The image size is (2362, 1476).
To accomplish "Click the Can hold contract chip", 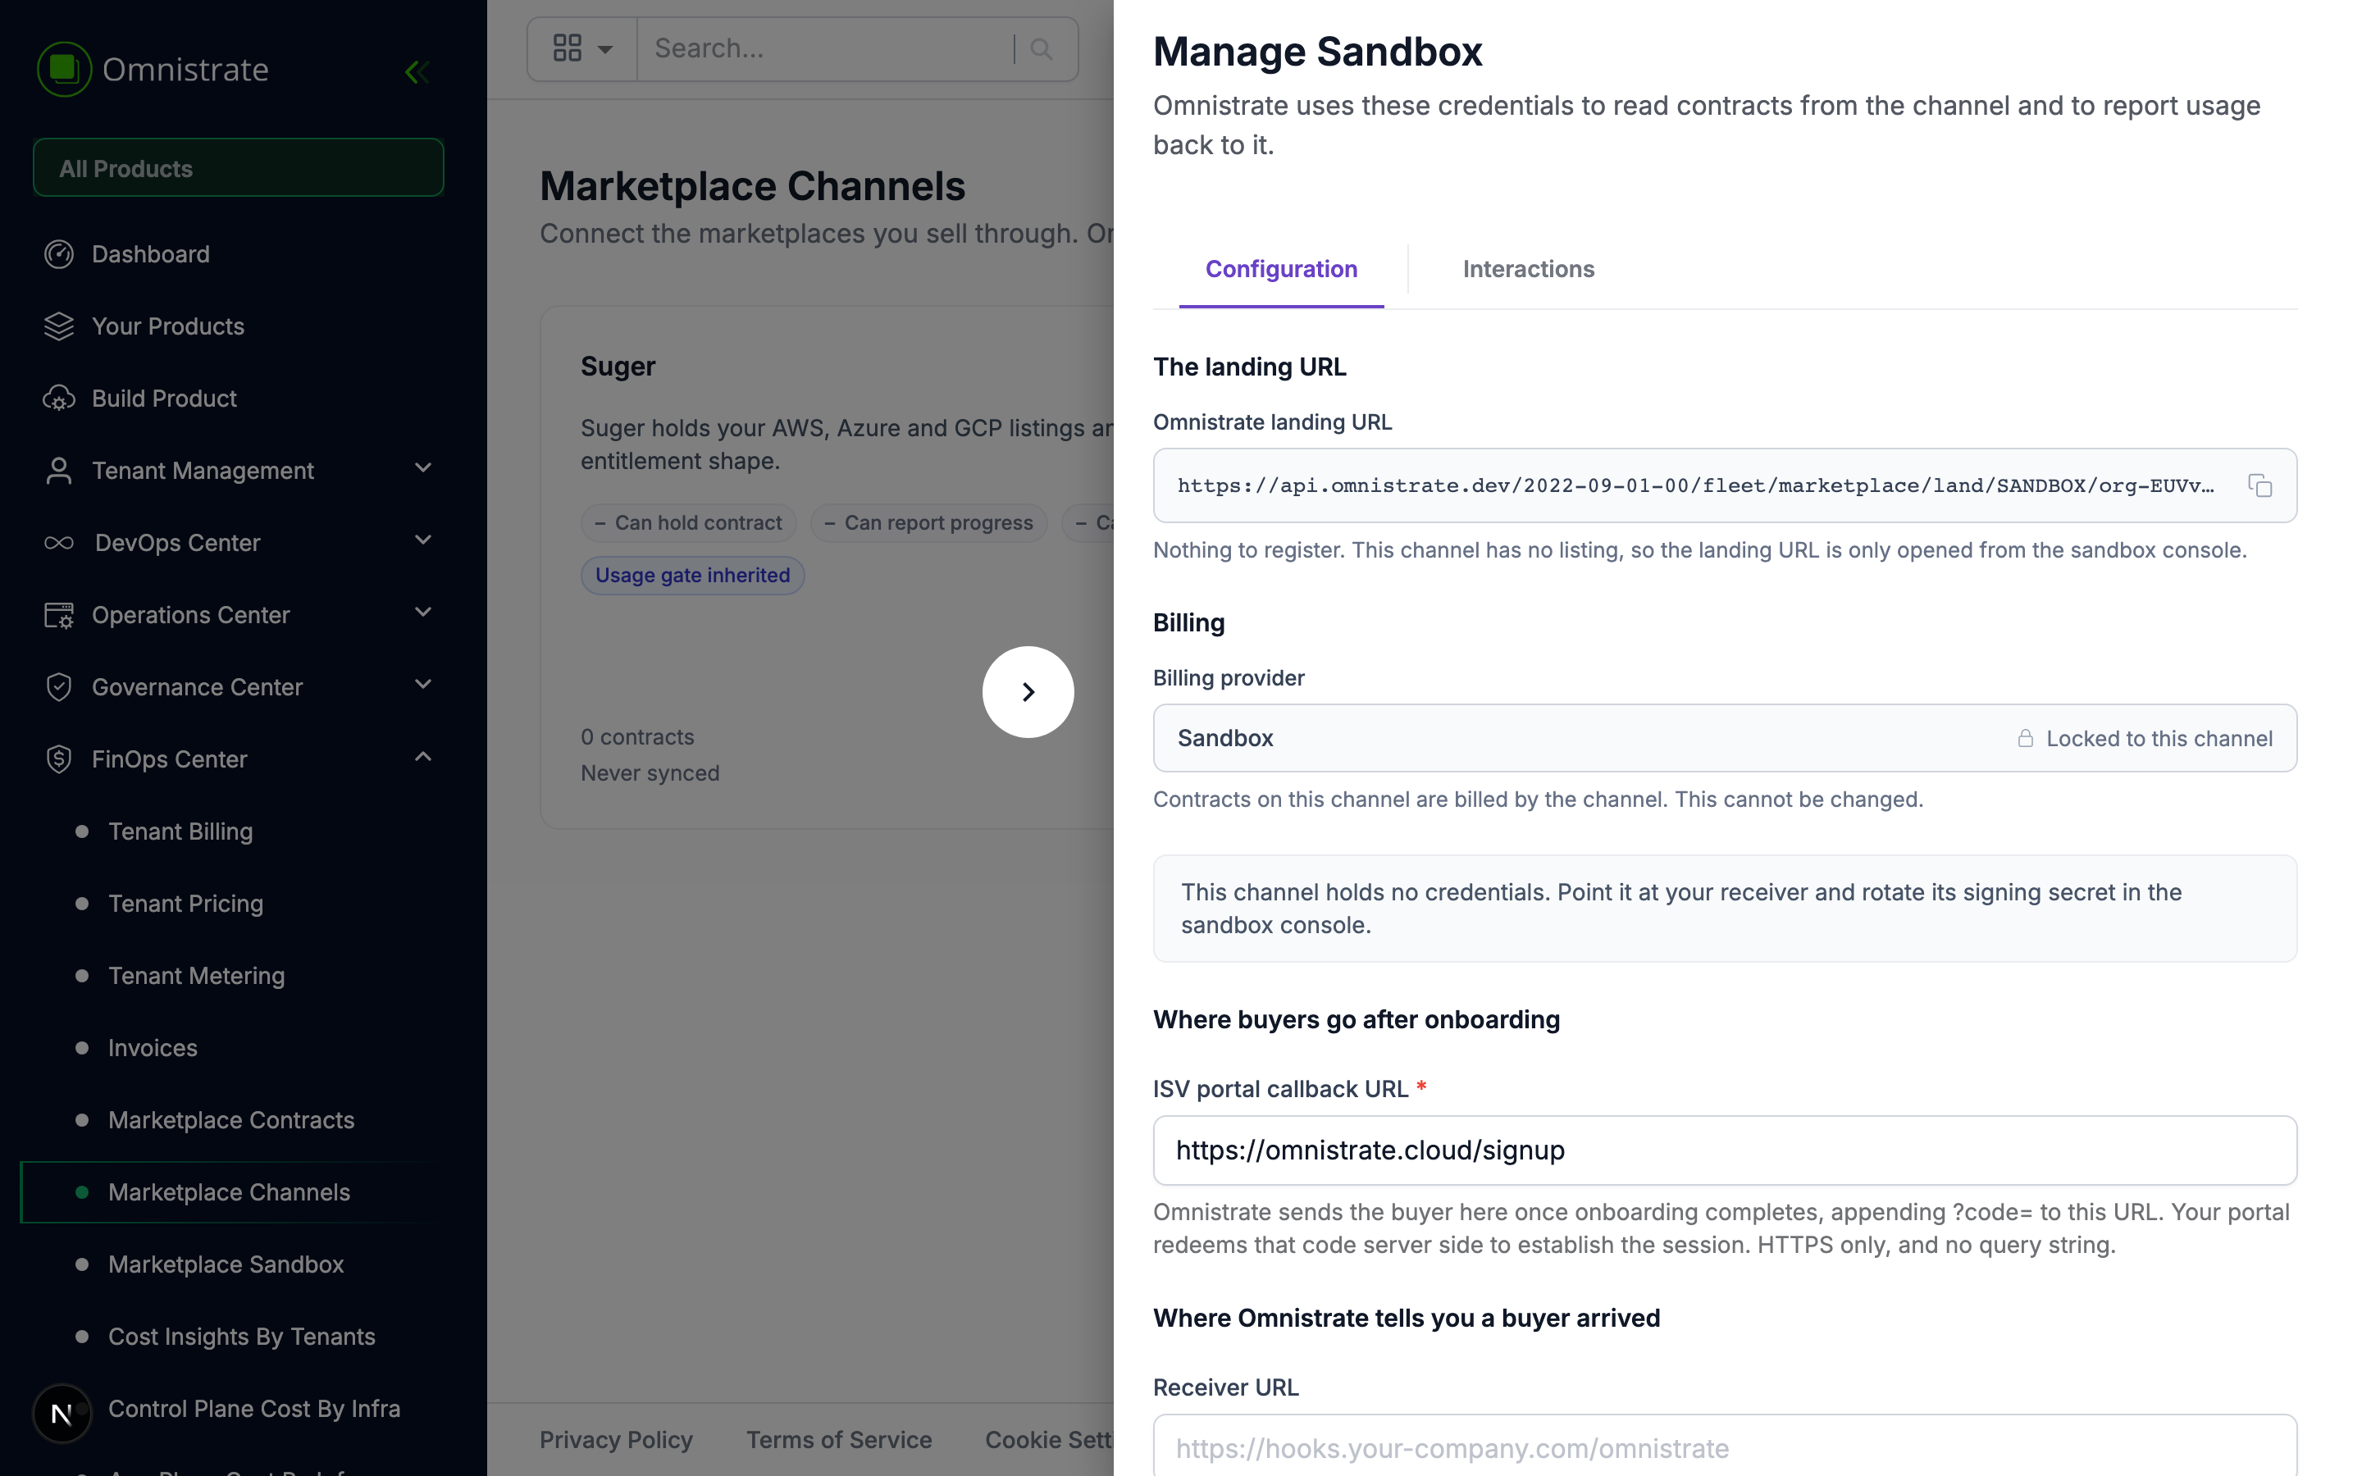I will pos(688,523).
